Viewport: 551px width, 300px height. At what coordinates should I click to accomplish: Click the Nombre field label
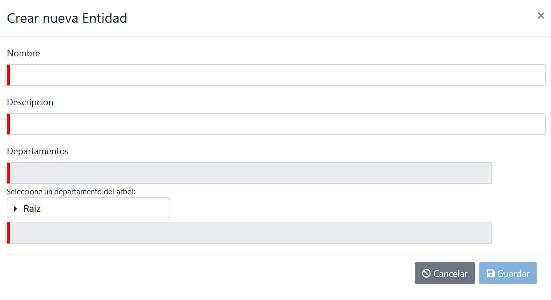point(23,53)
